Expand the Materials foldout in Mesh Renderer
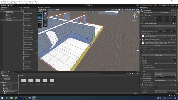This screenshot has width=178, height=100. point(141,60)
